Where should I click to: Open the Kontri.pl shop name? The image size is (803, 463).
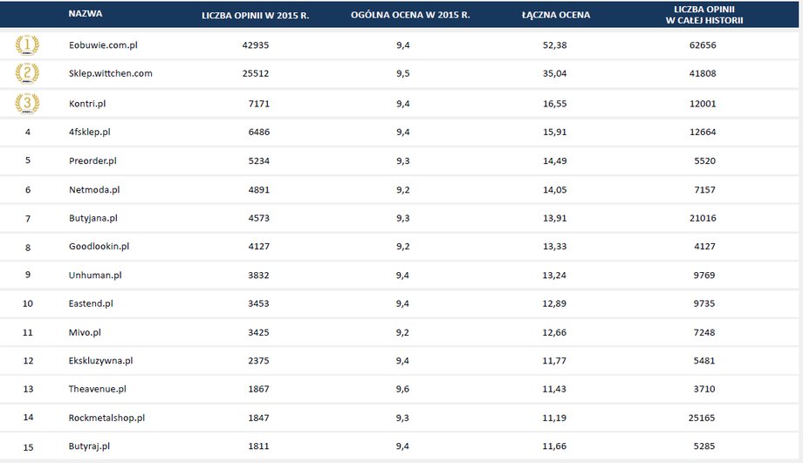pyautogui.click(x=87, y=104)
